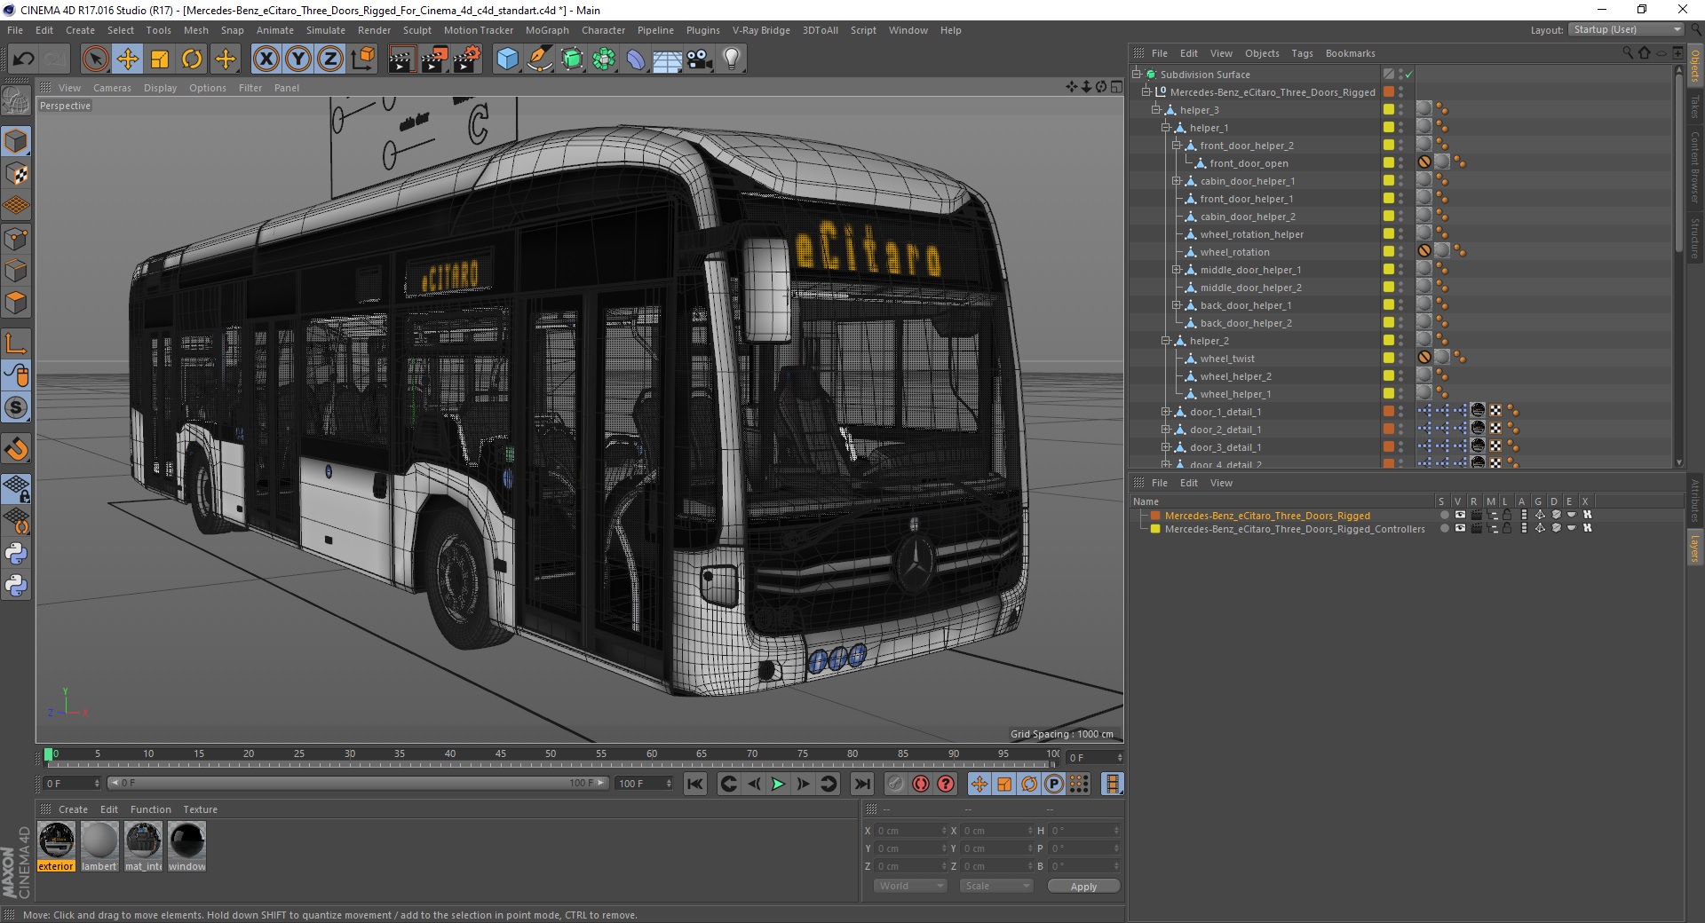Collapse the helper_3 tree node
Viewport: 1705px width, 923px height.
click(x=1156, y=110)
